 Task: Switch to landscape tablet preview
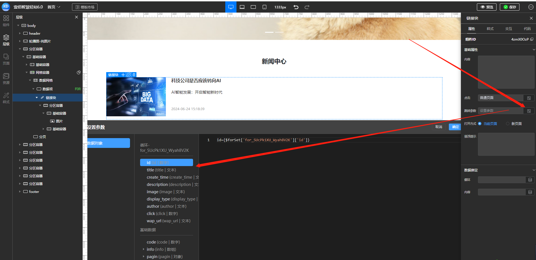click(x=253, y=7)
